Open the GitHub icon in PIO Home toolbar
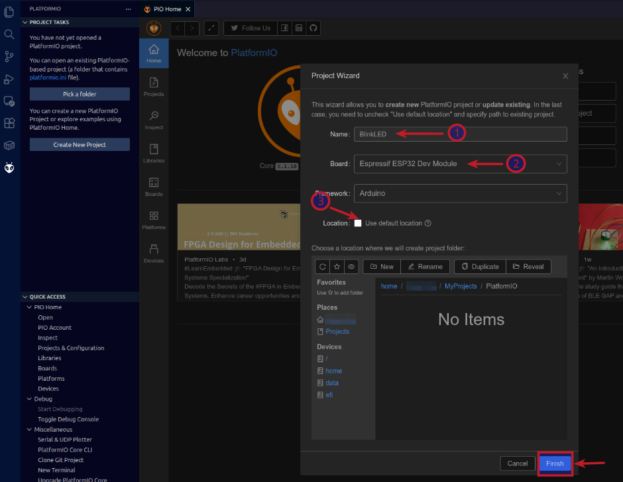 (312, 28)
